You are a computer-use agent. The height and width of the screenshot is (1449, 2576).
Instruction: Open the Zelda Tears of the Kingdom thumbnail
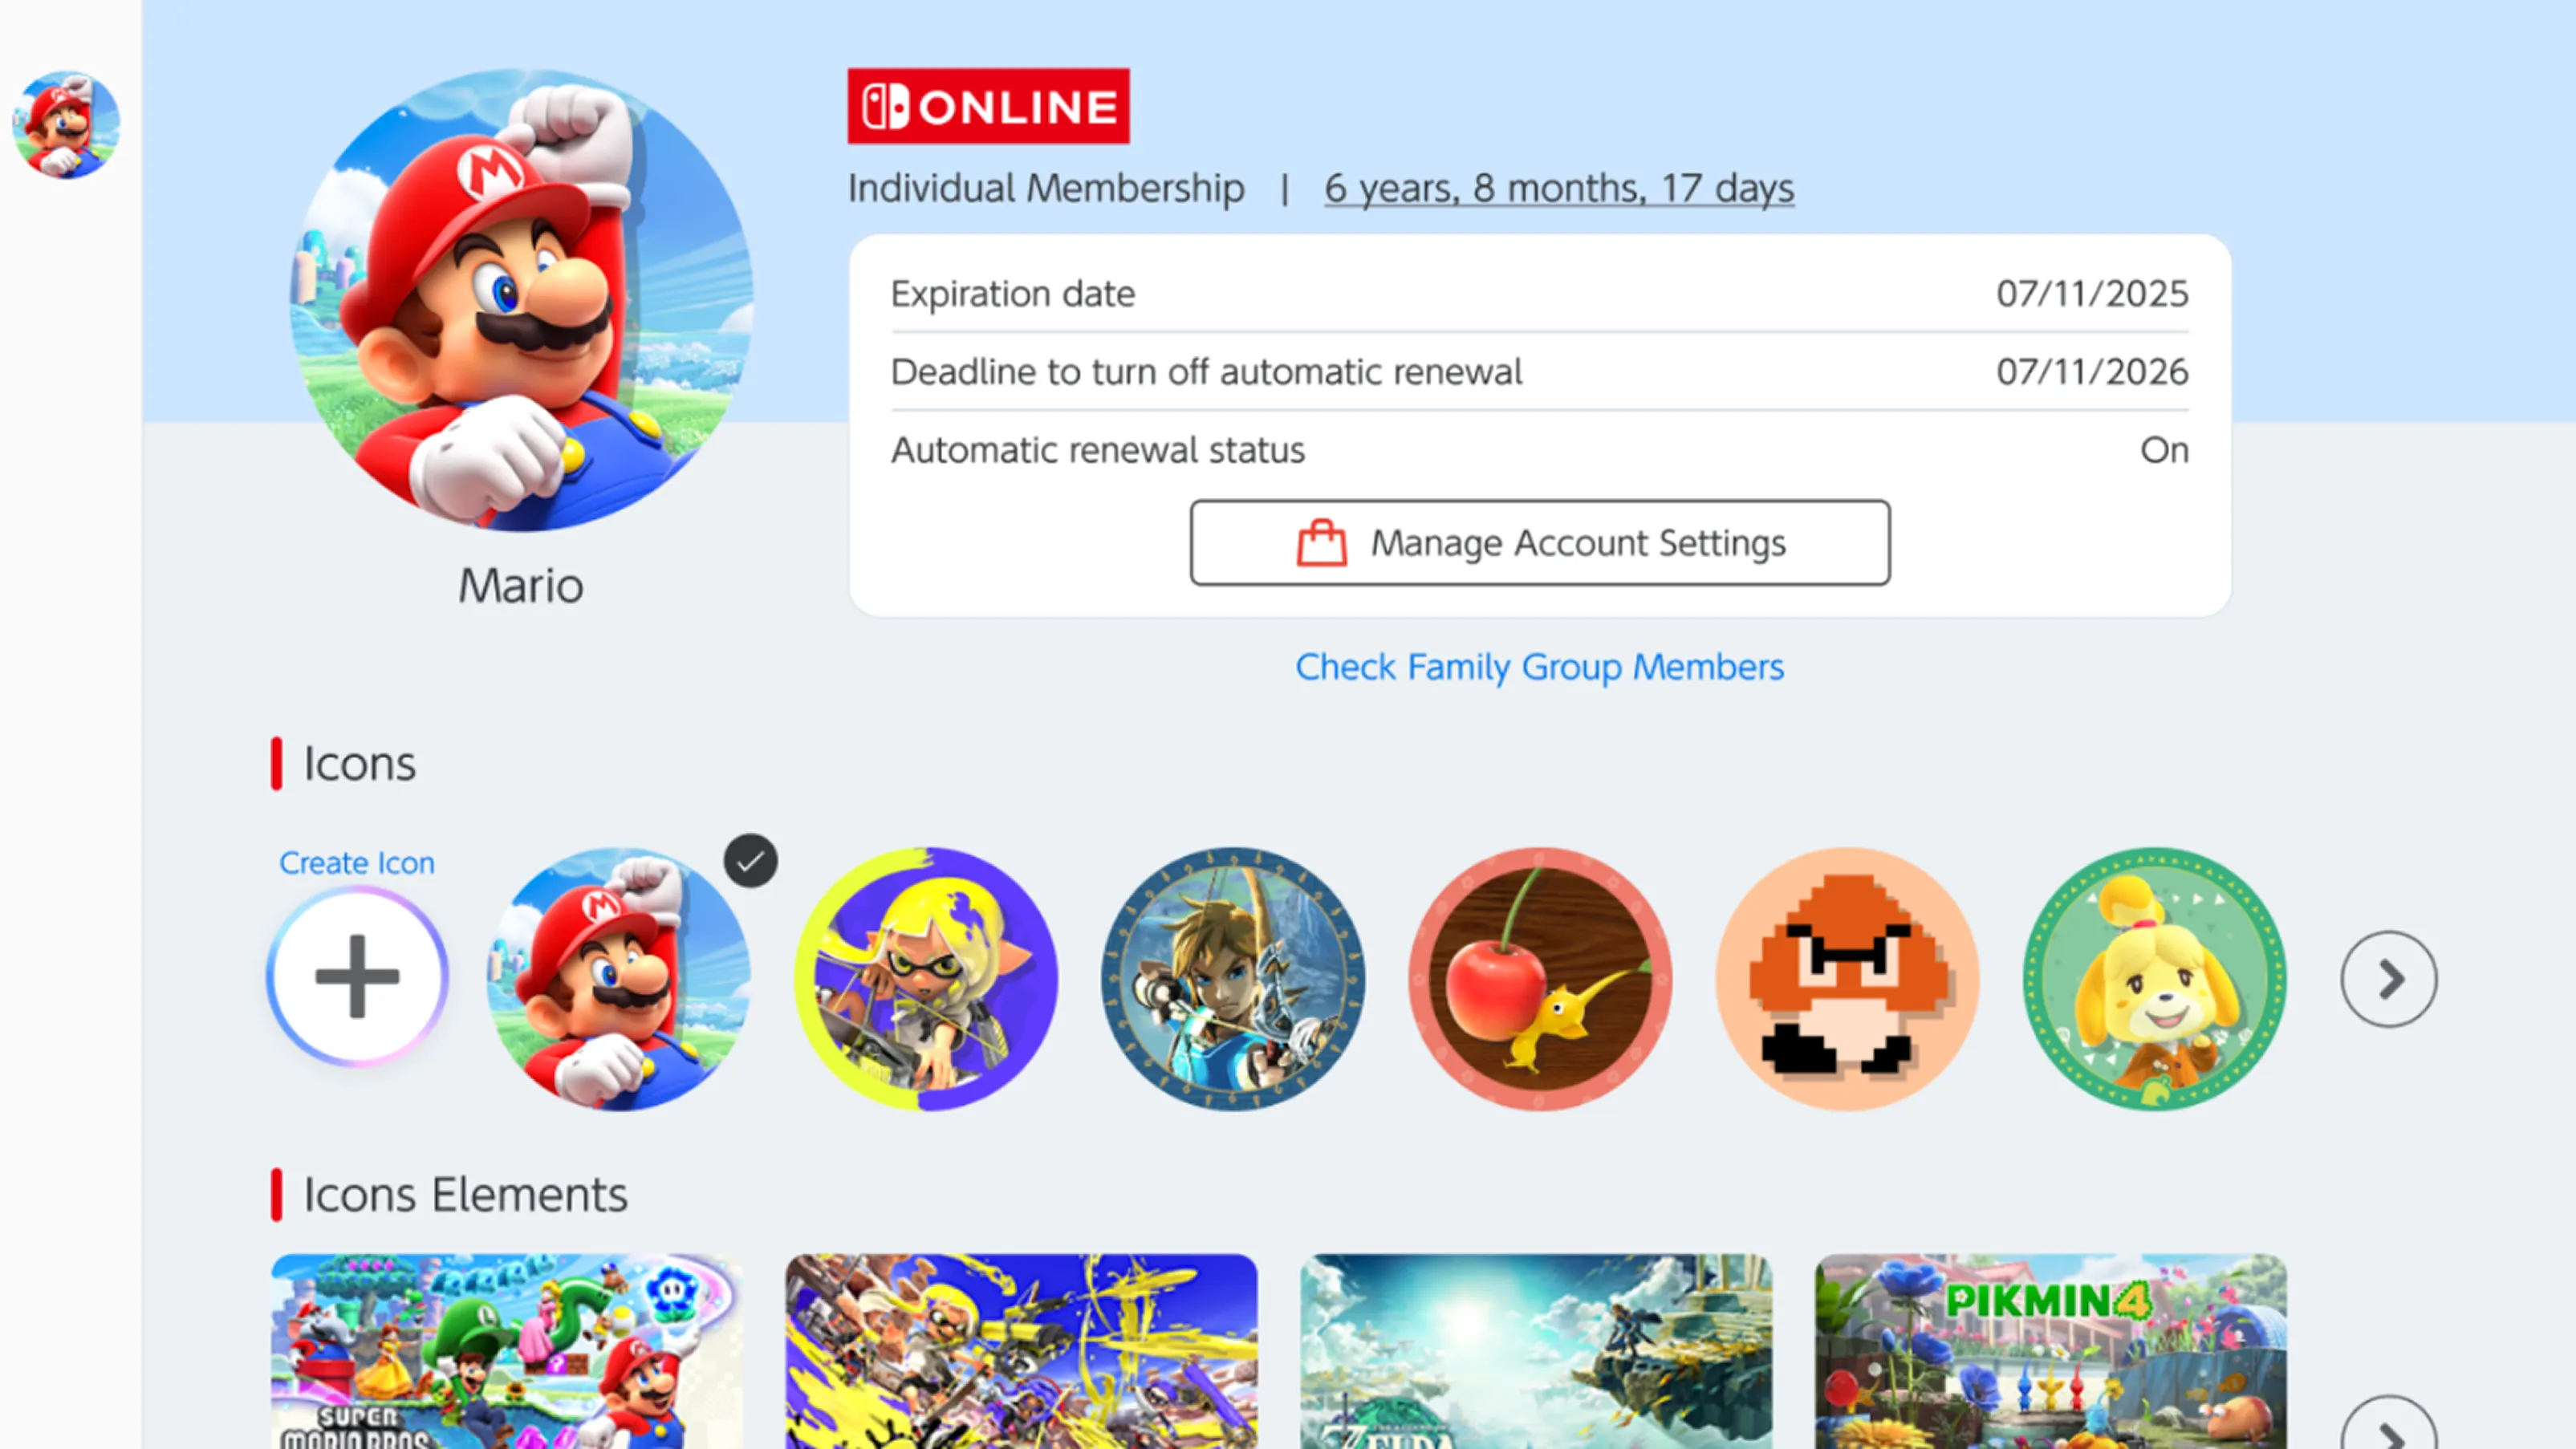1537,1351
